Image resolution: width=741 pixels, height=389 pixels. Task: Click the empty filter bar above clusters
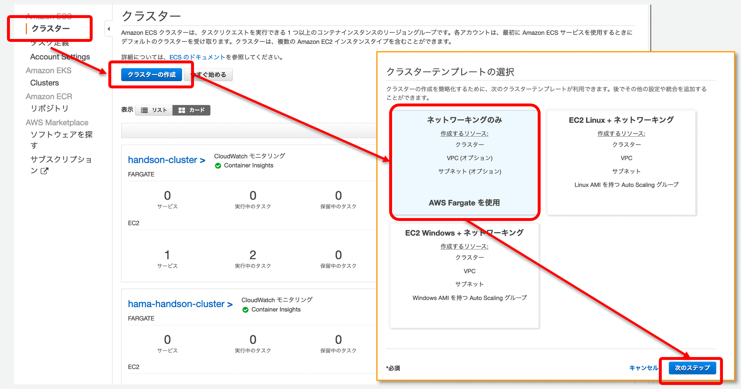(x=249, y=130)
